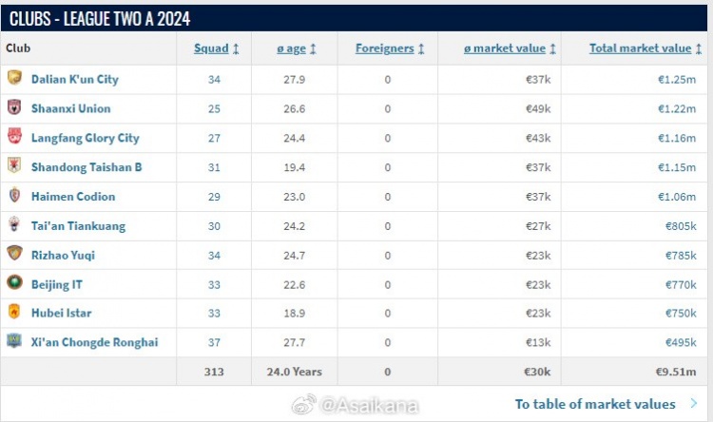Open the Shaanxi Union club name link

(x=70, y=108)
